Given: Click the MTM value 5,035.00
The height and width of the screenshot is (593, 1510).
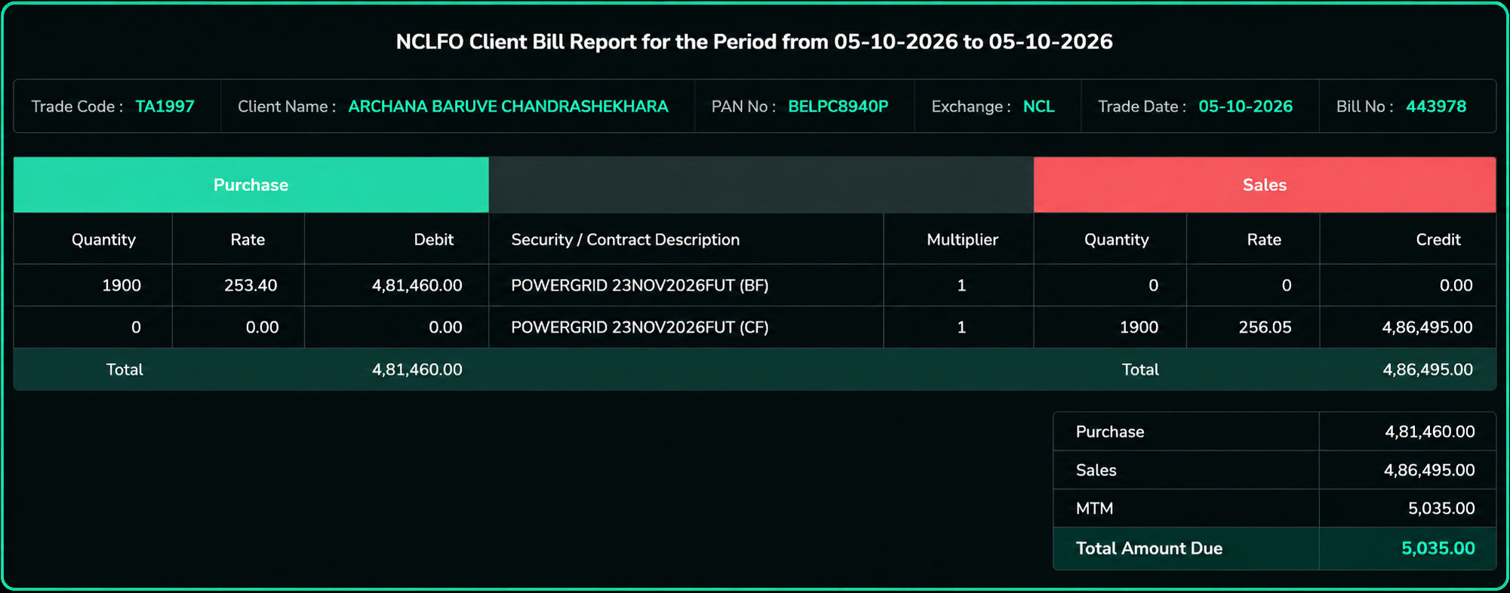Looking at the screenshot, I should click(1441, 509).
